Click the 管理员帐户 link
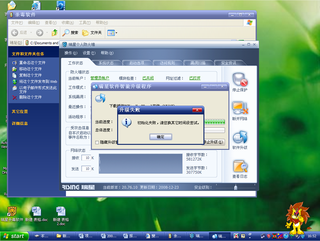The height and width of the screenshot is (241, 320). (100, 78)
